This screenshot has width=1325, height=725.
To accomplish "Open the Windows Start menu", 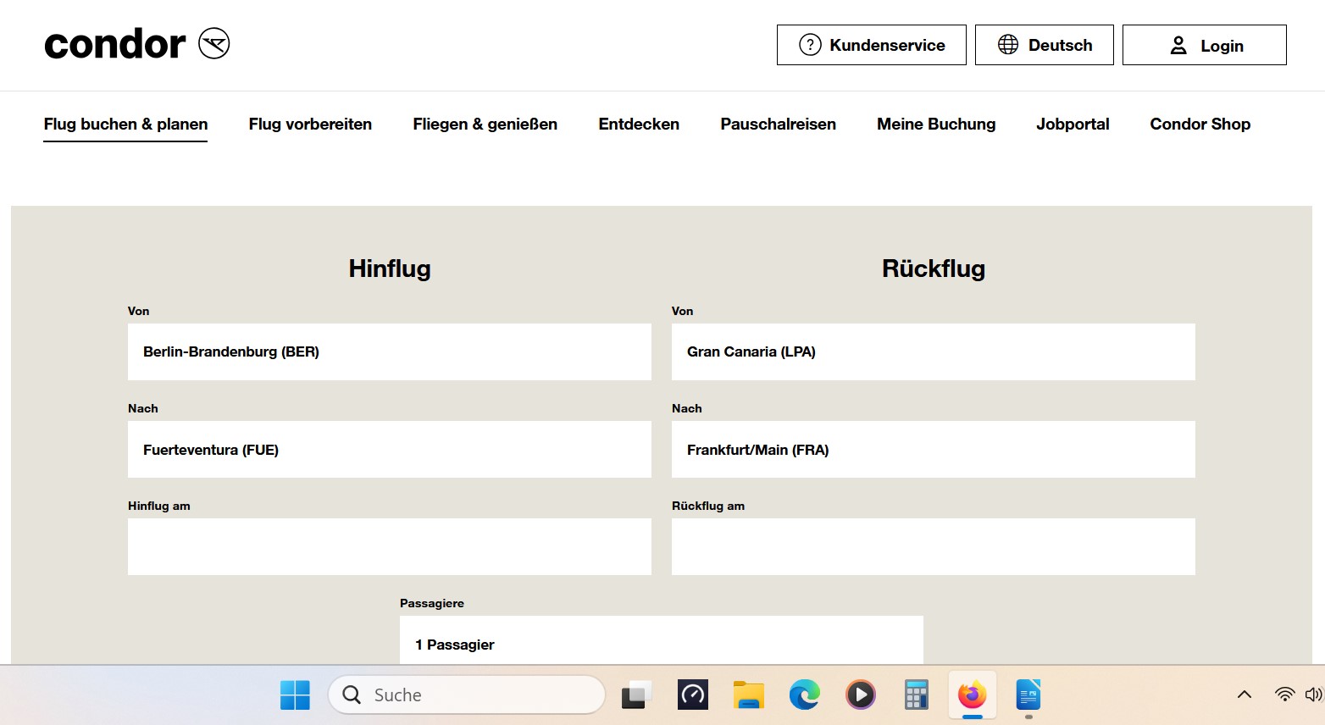I will 295,695.
